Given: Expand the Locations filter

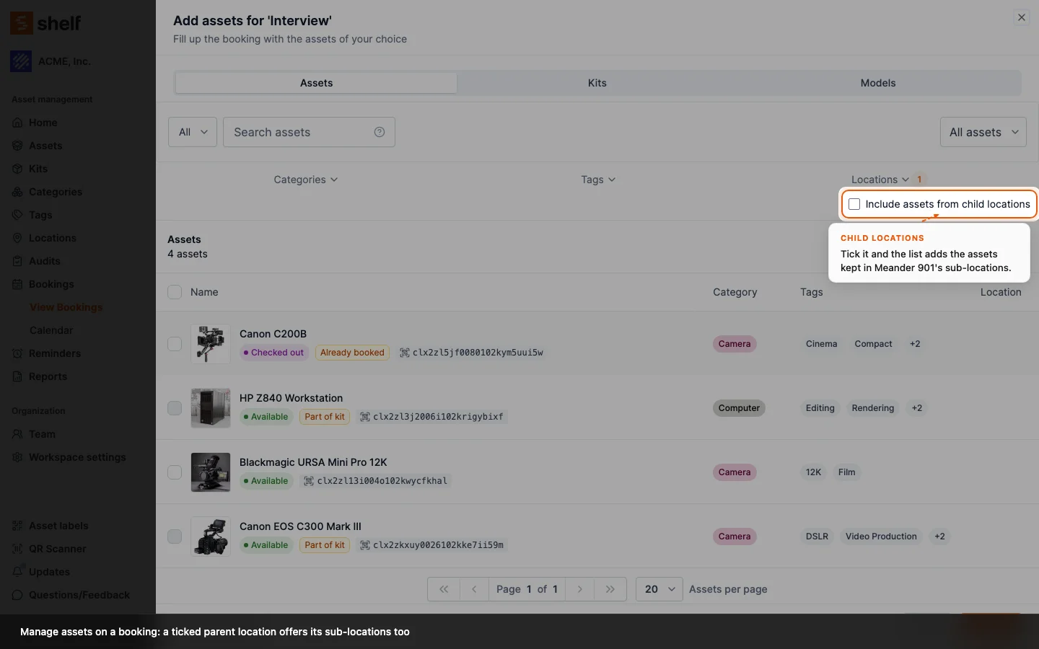Looking at the screenshot, I should click(880, 180).
